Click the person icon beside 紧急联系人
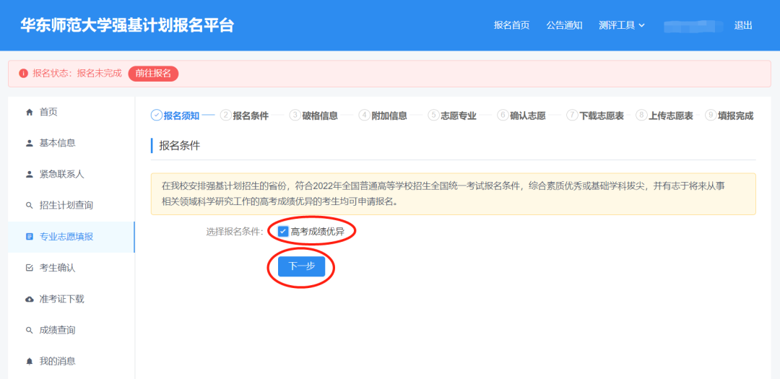This screenshot has height=379, width=780. 30,174
